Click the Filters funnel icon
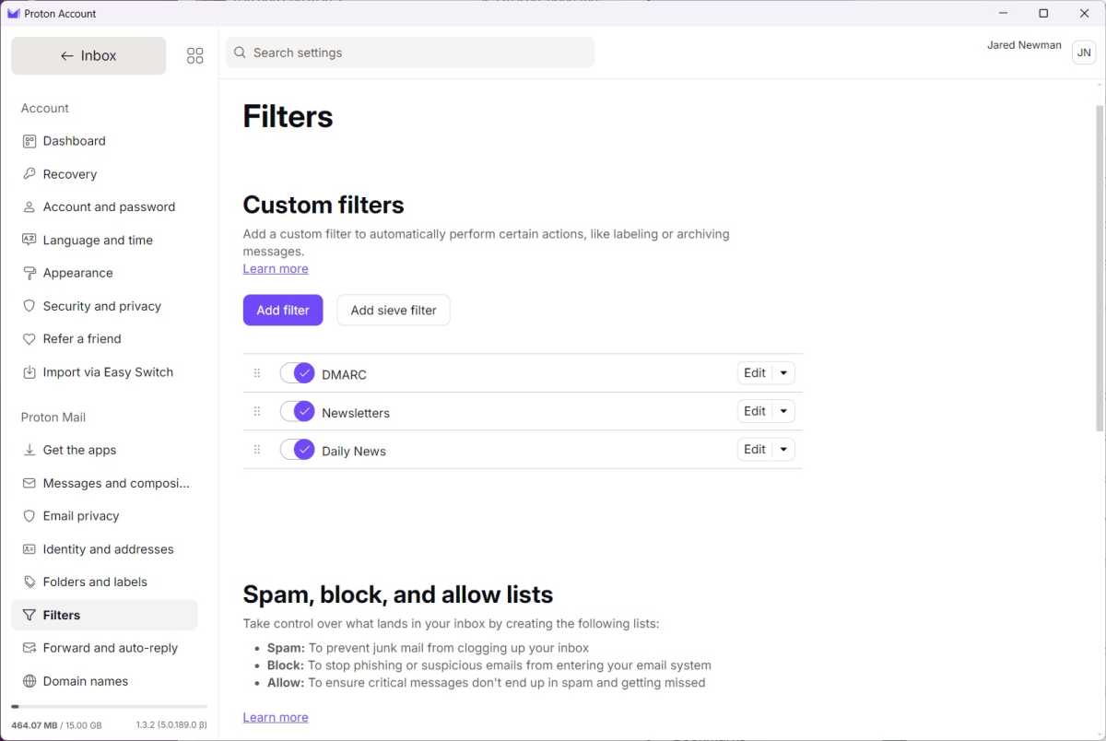This screenshot has width=1106, height=741. 29,615
